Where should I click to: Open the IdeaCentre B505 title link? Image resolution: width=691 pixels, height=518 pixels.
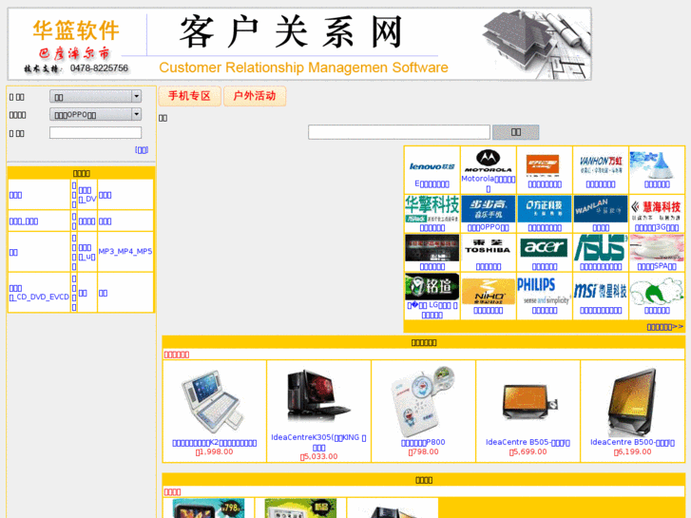tap(528, 442)
